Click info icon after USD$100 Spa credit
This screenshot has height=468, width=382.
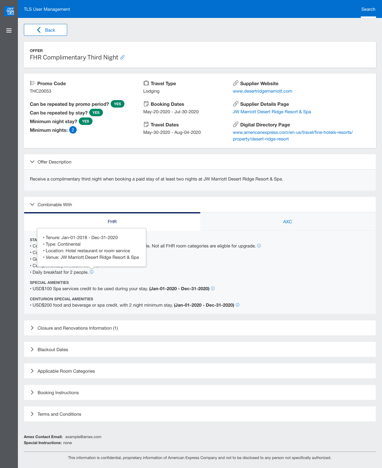(x=213, y=288)
